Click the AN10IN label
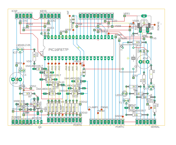176x145 pixels. pos(123,38)
